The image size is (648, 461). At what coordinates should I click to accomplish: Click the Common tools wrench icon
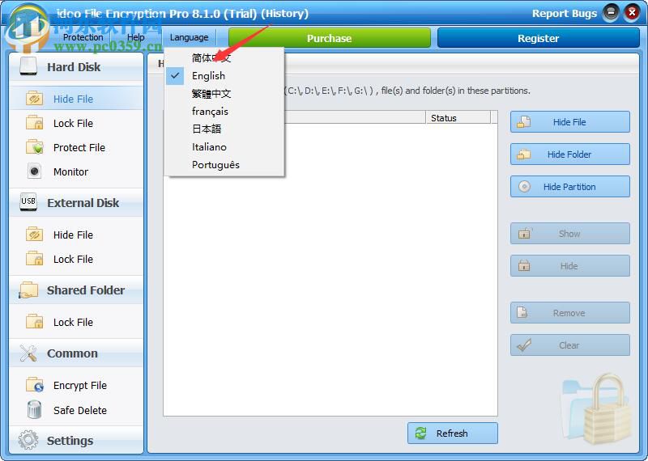[28, 353]
